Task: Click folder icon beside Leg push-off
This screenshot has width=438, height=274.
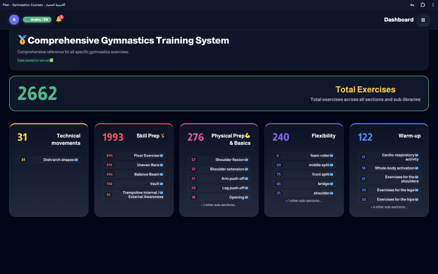Action: [246, 188]
